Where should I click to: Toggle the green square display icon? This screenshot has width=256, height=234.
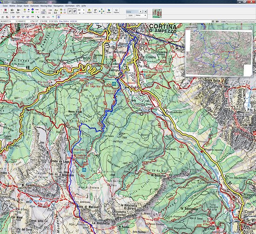pos(33,12)
